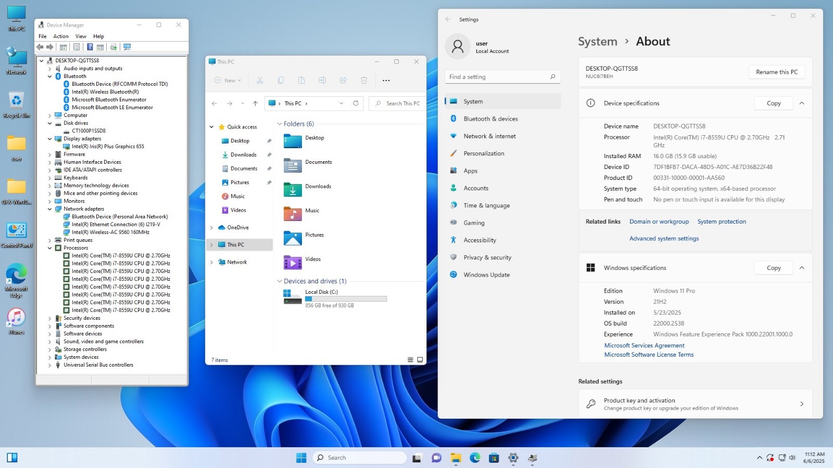The height and width of the screenshot is (468, 833).
Task: Open the Advanced system settings link
Action: pos(664,239)
